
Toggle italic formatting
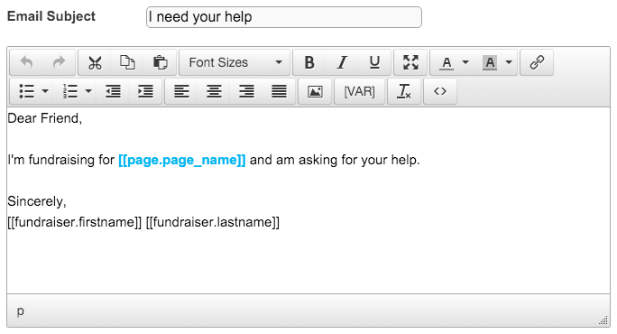[x=342, y=62]
